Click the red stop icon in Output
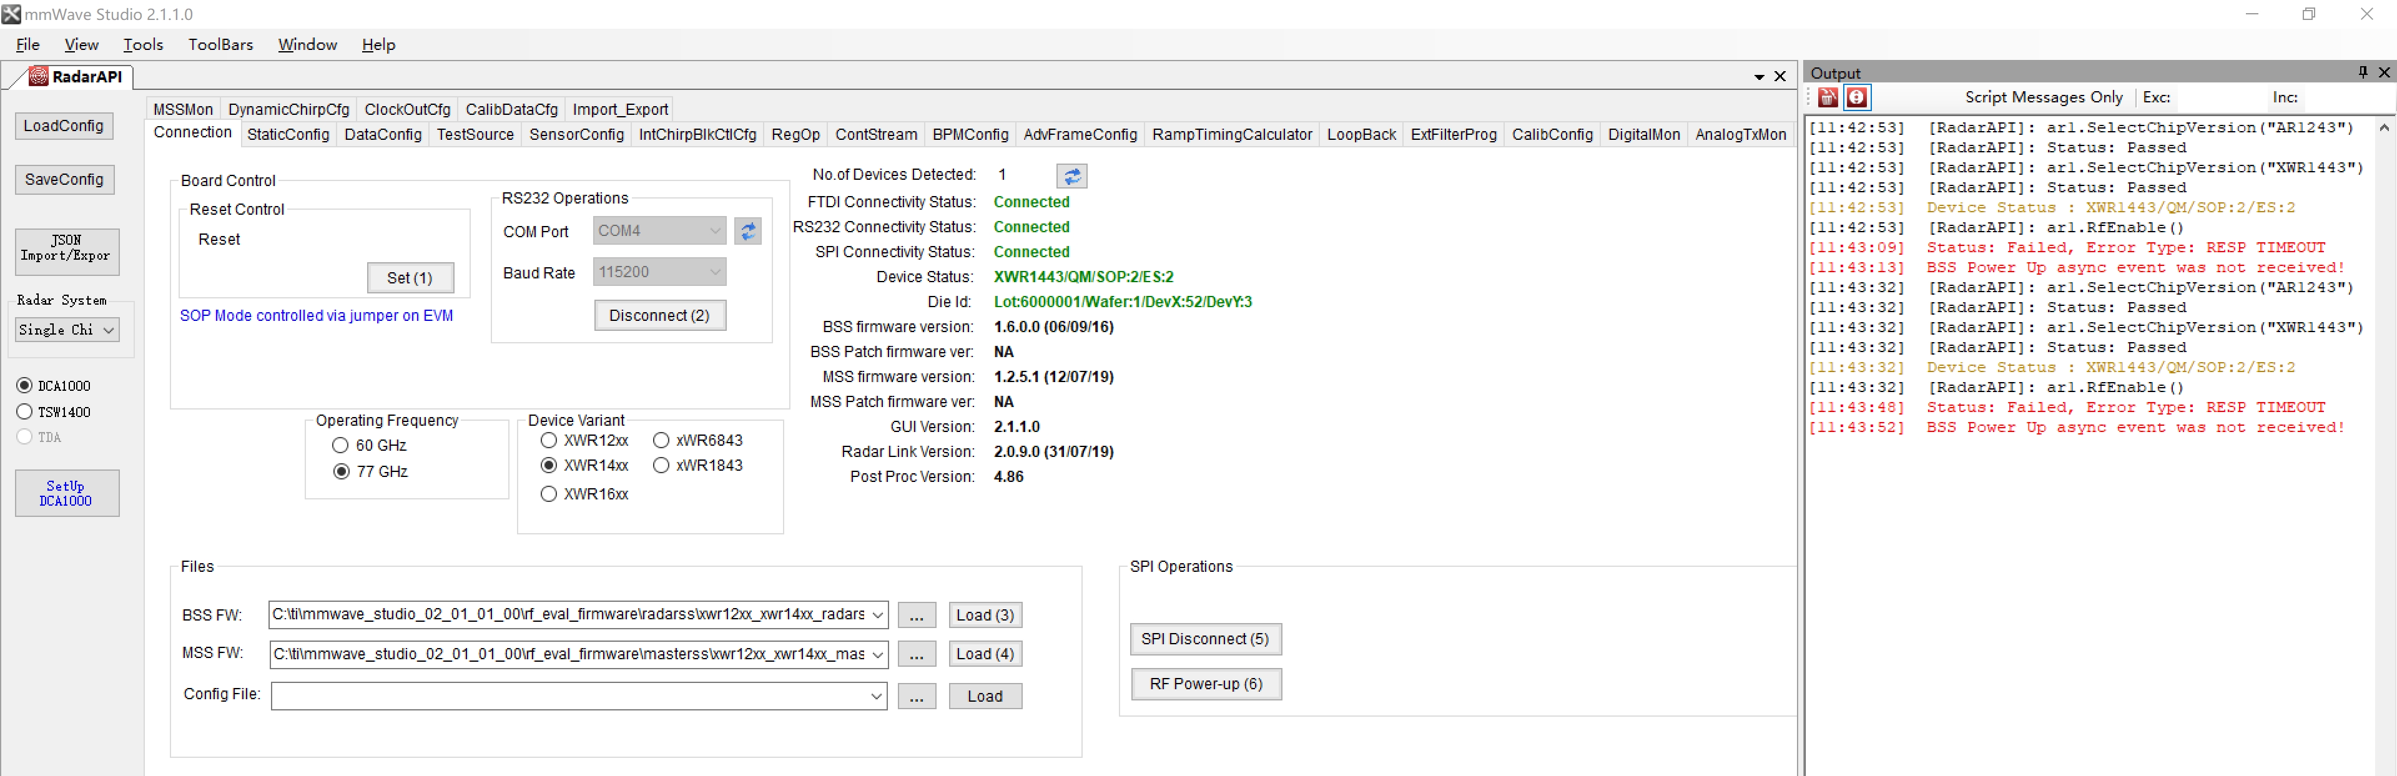The height and width of the screenshot is (776, 2397). (x=1856, y=97)
